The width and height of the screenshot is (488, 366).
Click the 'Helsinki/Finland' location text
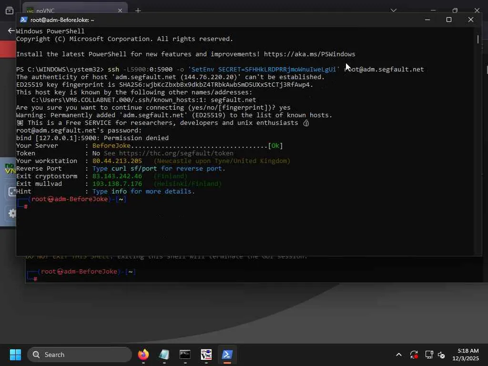coord(188,183)
